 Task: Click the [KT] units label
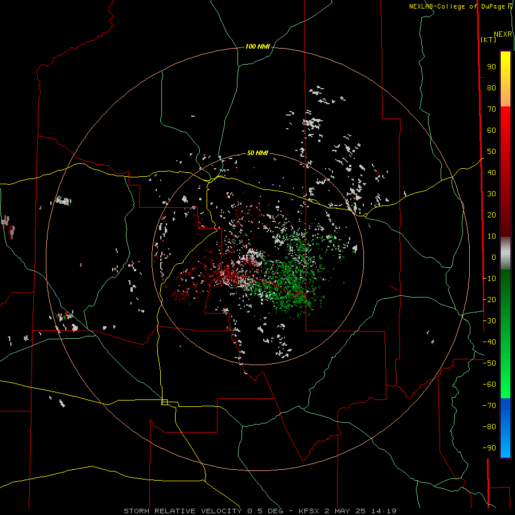(x=489, y=39)
